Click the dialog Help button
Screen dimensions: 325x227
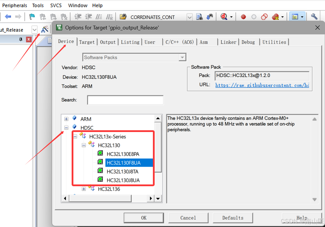302,218
